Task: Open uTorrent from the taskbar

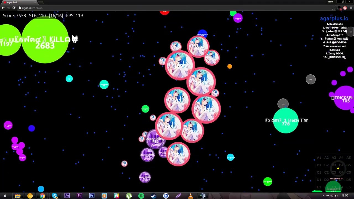Action: [129, 196]
